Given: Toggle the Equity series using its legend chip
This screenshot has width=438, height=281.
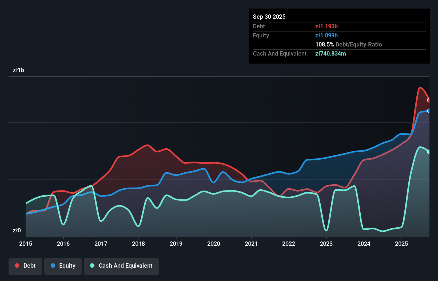Looking at the screenshot, I should click(x=63, y=266).
